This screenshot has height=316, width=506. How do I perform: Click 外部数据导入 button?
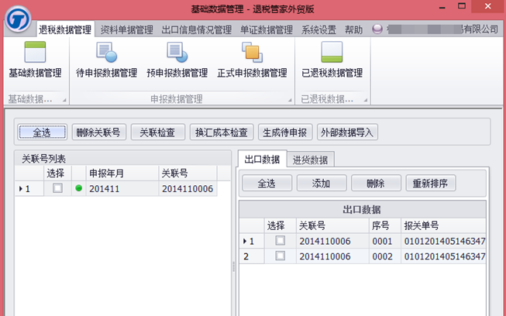pos(347,132)
